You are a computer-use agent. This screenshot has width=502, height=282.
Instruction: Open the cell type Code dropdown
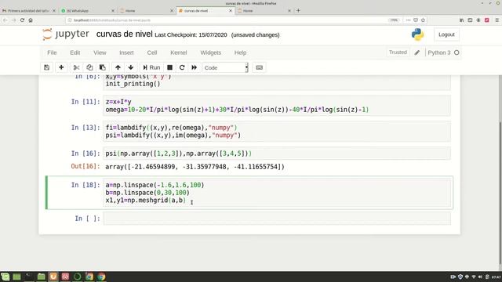click(225, 67)
